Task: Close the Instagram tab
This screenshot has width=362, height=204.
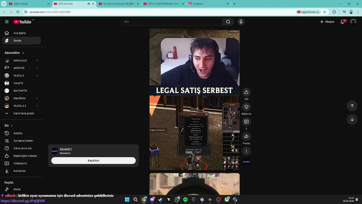Action: click(x=228, y=4)
